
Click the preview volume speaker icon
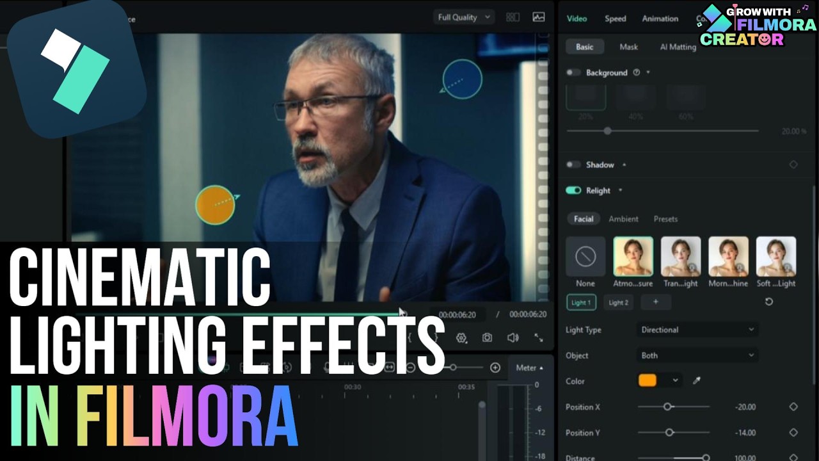point(513,337)
